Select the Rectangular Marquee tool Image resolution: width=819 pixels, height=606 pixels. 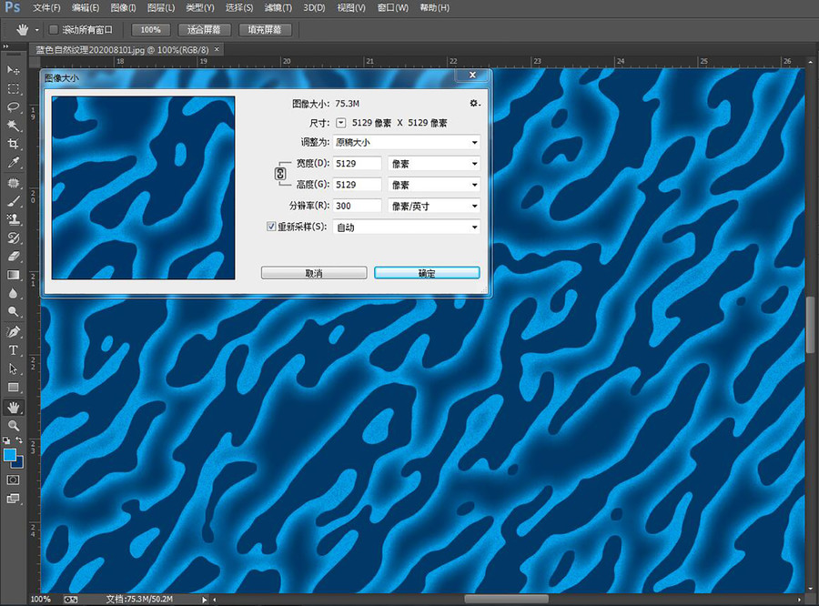13,89
